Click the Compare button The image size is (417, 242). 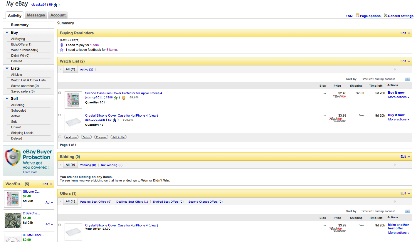point(101,137)
